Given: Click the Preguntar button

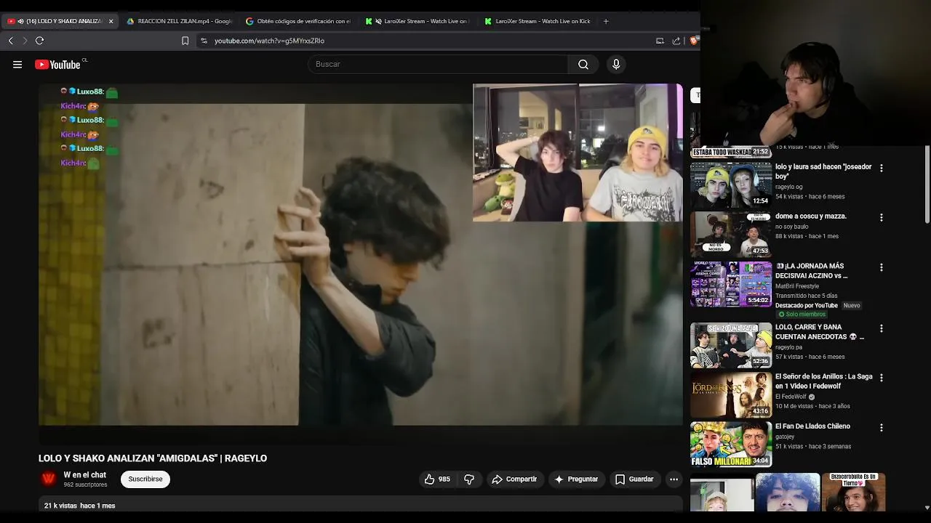Looking at the screenshot, I should (x=576, y=479).
